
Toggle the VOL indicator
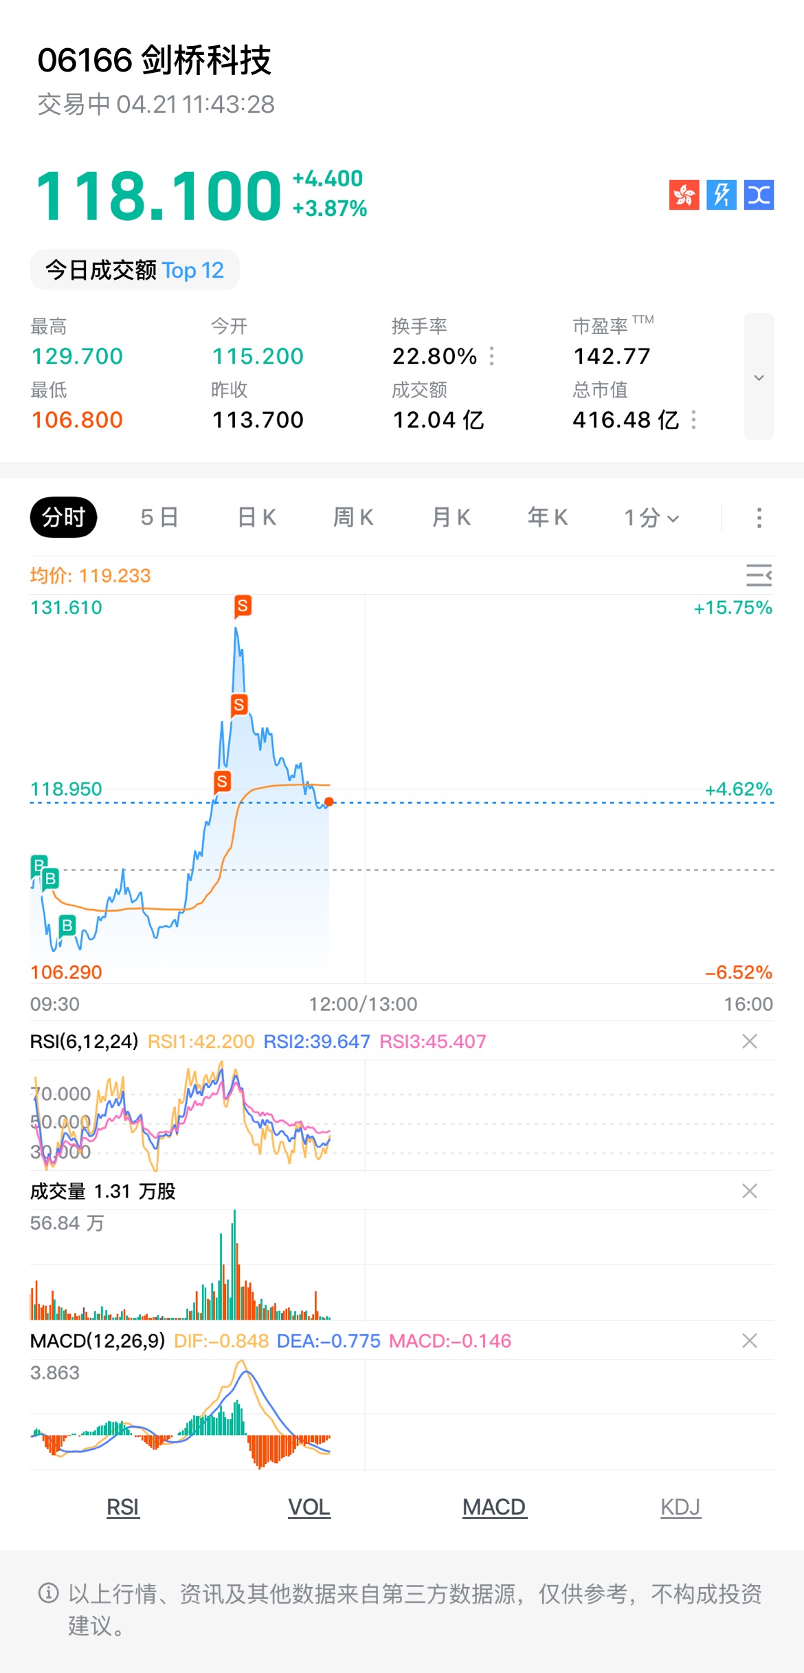[309, 1507]
